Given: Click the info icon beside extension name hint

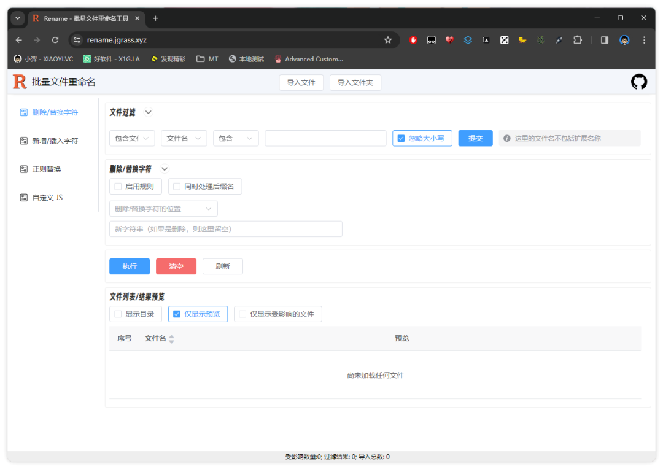Looking at the screenshot, I should point(506,138).
